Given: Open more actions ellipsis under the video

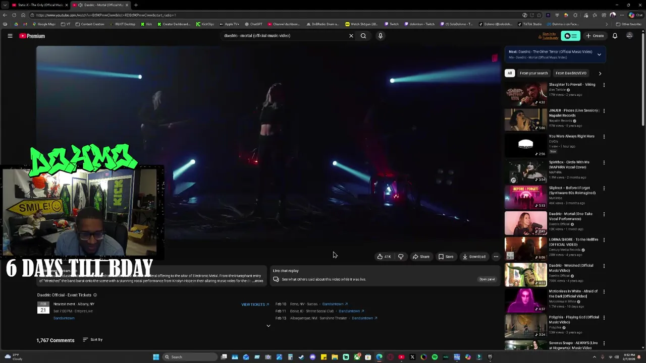Looking at the screenshot, I should click(496, 257).
